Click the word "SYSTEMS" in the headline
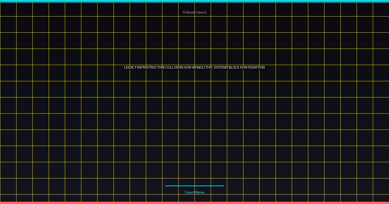Screen dimensions: 389x204 [x=221, y=68]
